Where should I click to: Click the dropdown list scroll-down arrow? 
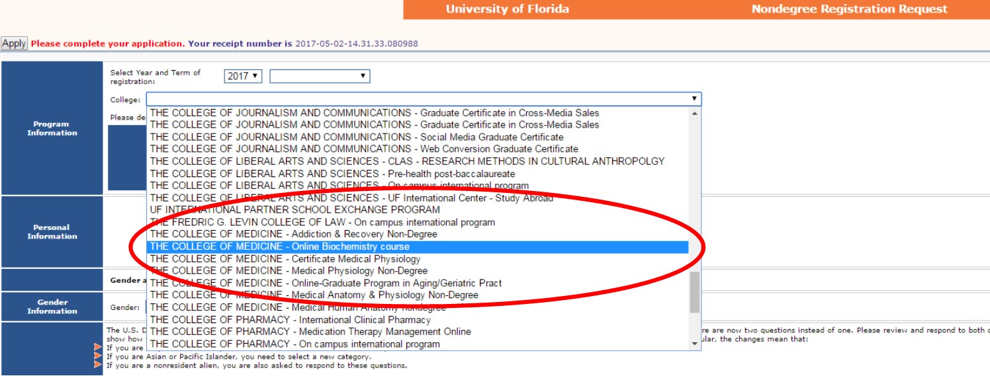click(694, 344)
